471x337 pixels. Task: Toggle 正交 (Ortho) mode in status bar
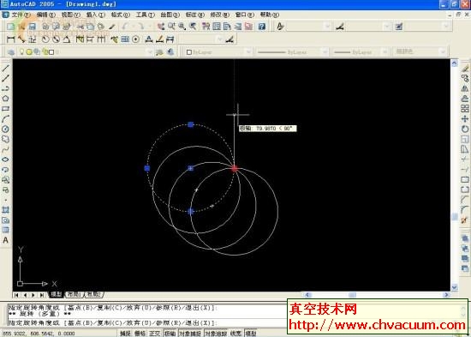click(x=154, y=334)
